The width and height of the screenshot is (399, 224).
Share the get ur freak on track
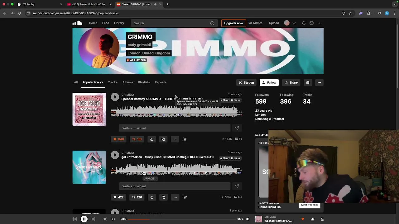point(151,197)
